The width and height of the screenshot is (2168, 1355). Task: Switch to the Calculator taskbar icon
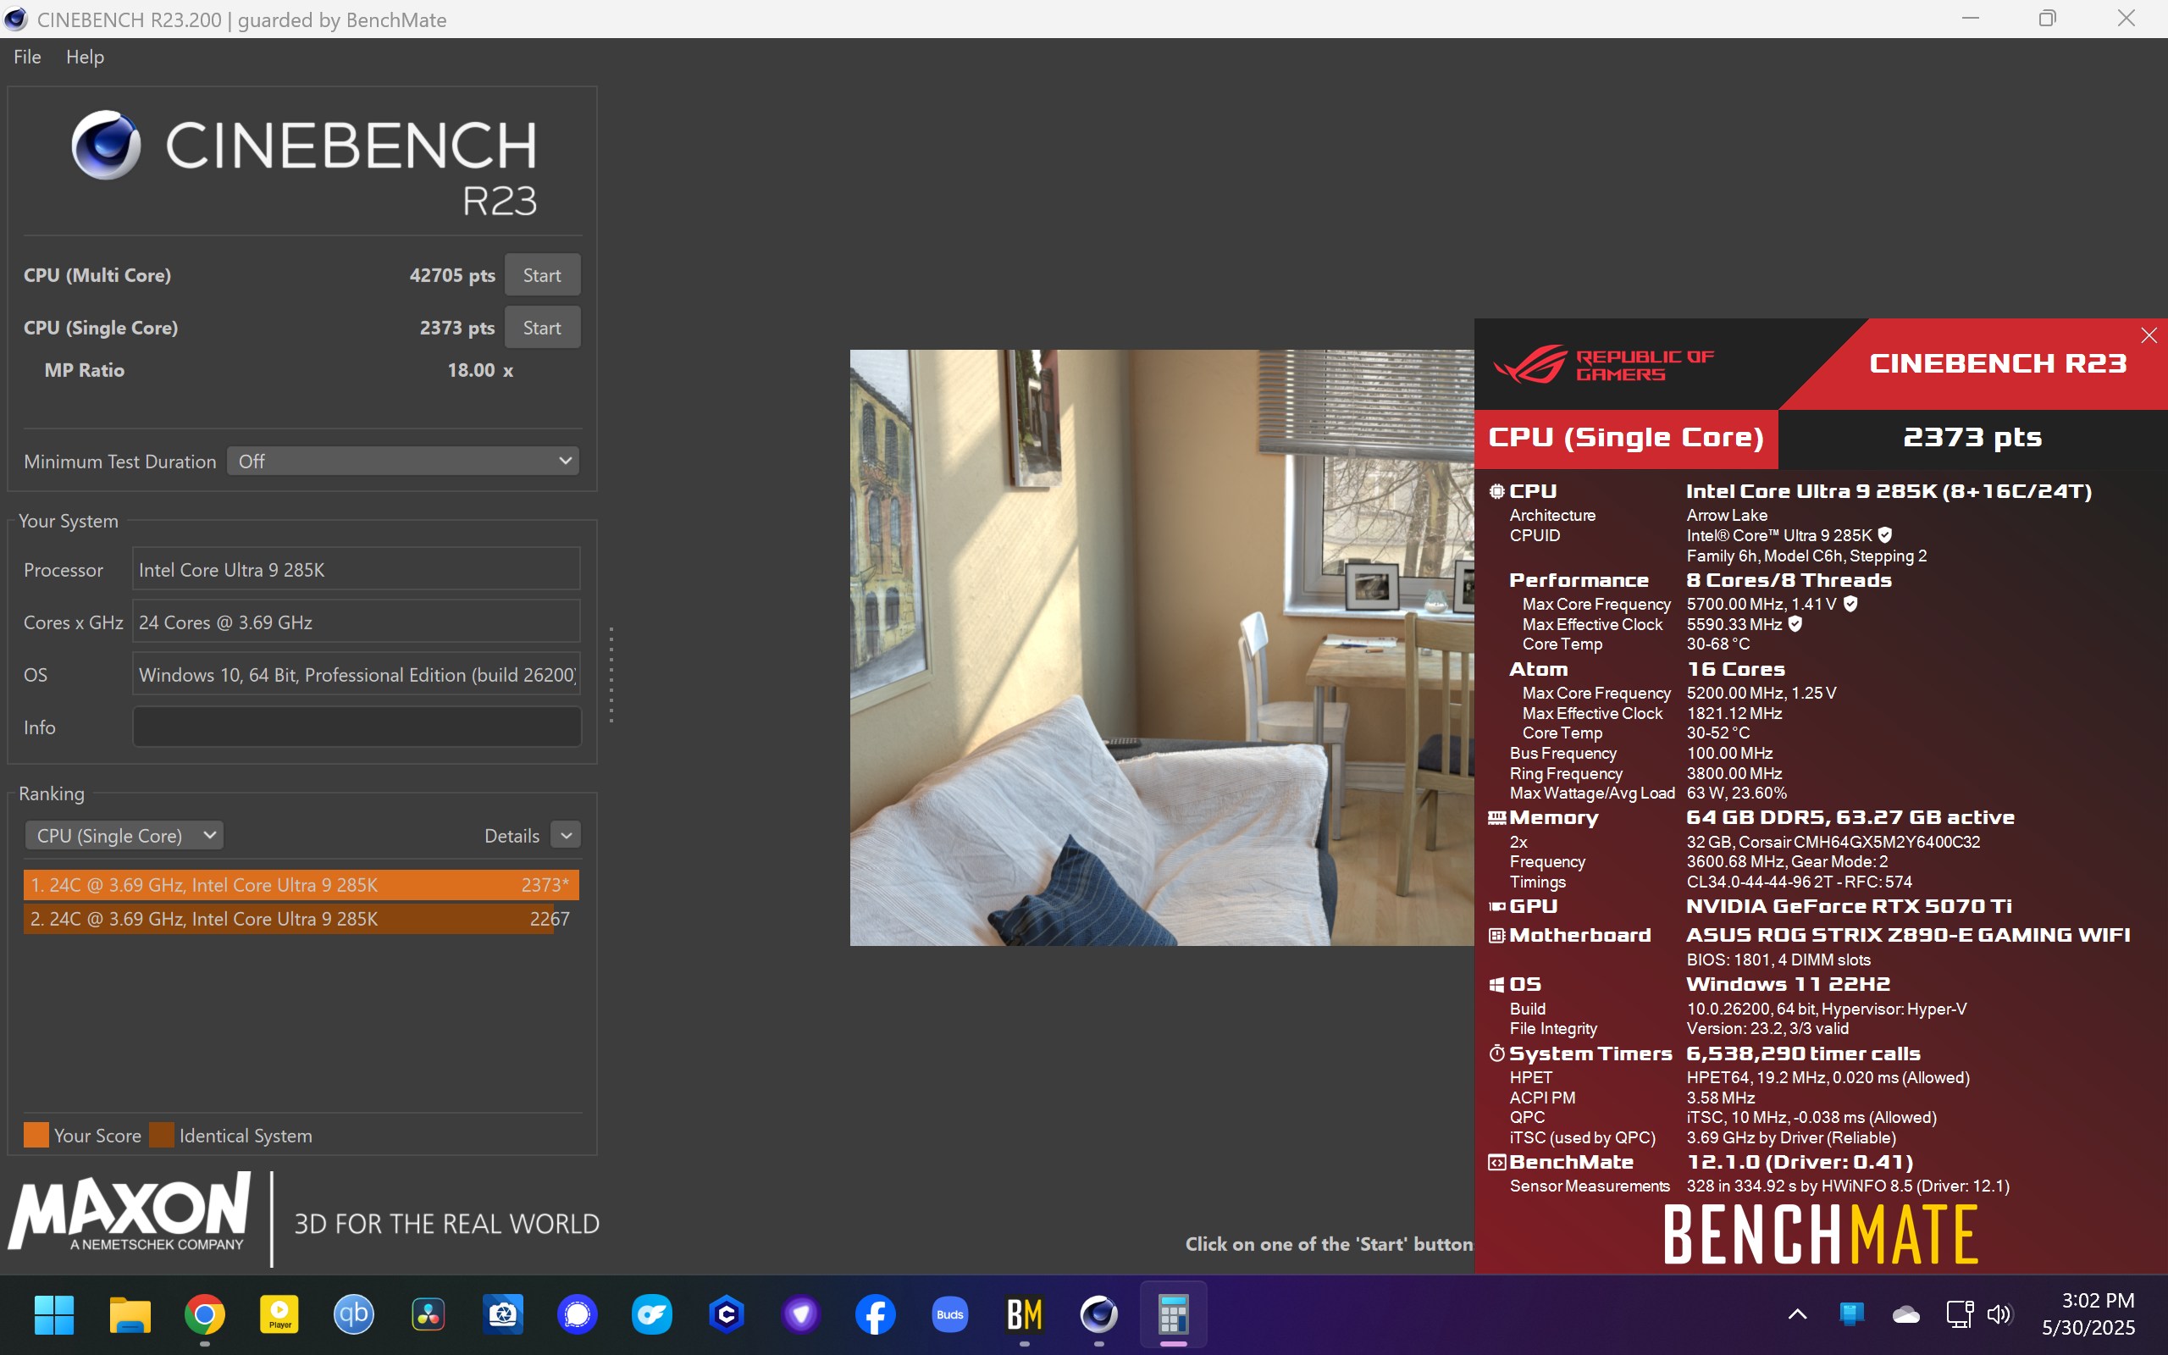(1174, 1314)
